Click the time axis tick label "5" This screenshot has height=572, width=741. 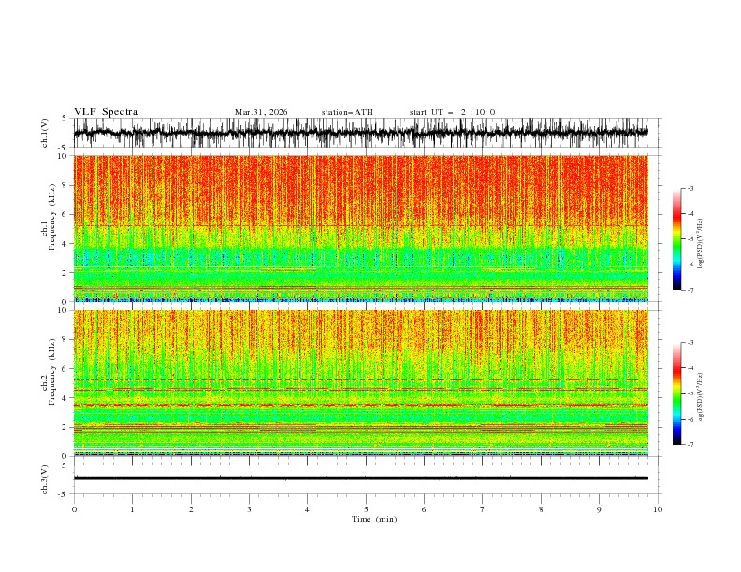pos(366,509)
